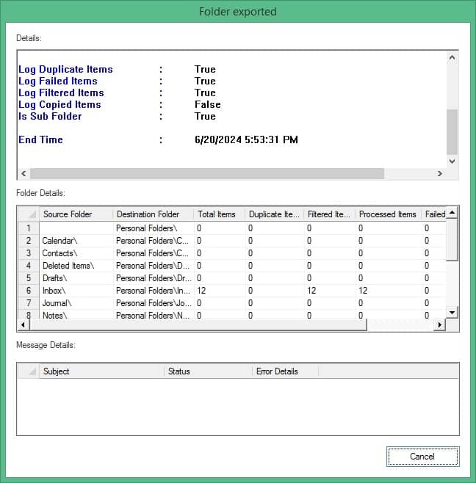Click the select-all corner of Message Details grid

[29, 371]
